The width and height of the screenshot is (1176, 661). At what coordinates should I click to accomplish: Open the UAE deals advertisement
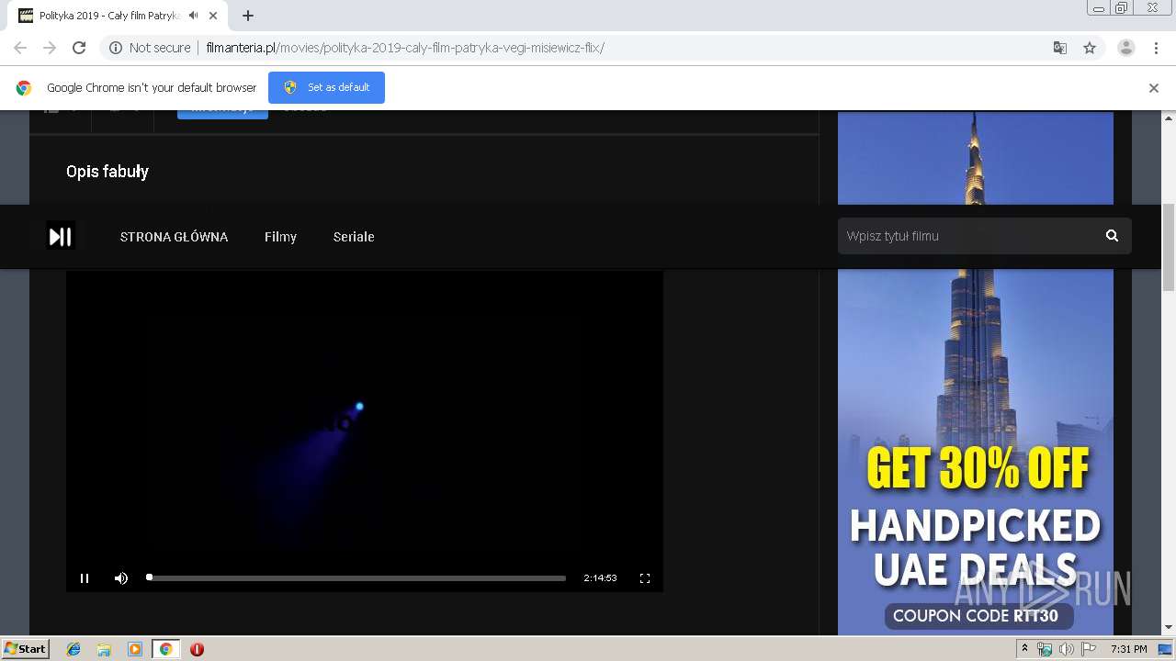click(x=976, y=372)
